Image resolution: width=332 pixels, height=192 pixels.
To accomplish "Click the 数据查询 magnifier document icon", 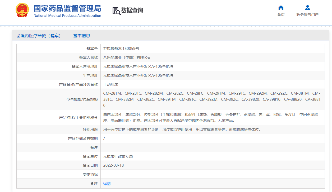I will click(x=117, y=11).
